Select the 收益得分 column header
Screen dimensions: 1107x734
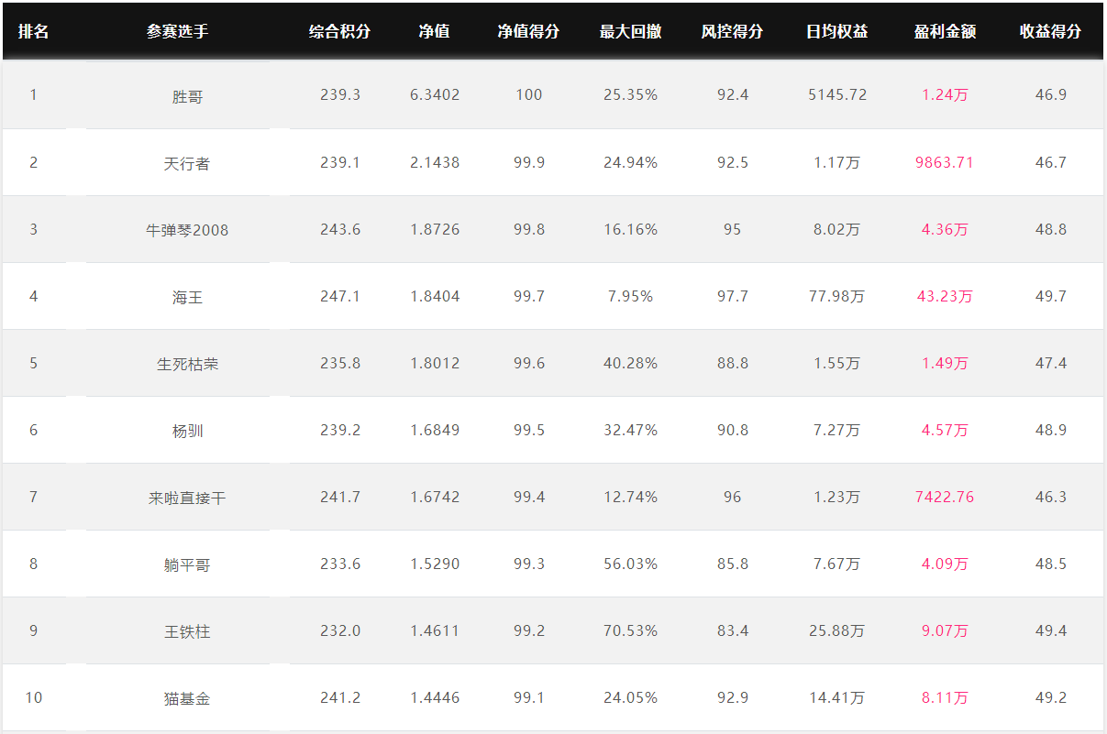click(x=1051, y=31)
